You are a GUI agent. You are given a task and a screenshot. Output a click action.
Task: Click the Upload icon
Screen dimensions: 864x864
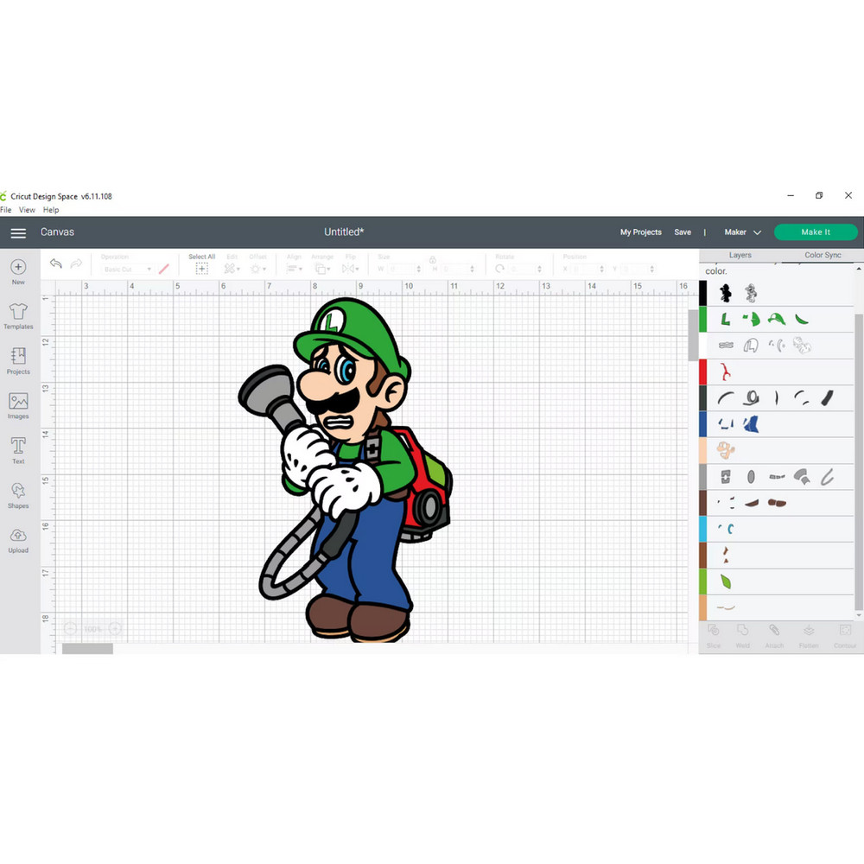pyautogui.click(x=17, y=537)
